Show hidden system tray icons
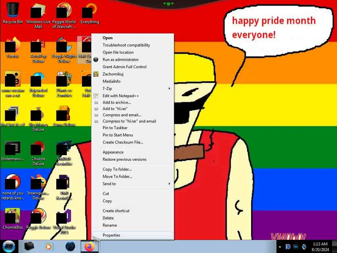The height and width of the screenshot is (253, 337). point(280,247)
